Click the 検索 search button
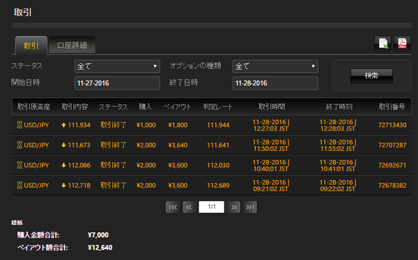The height and width of the screenshot is (260, 418). click(x=371, y=76)
